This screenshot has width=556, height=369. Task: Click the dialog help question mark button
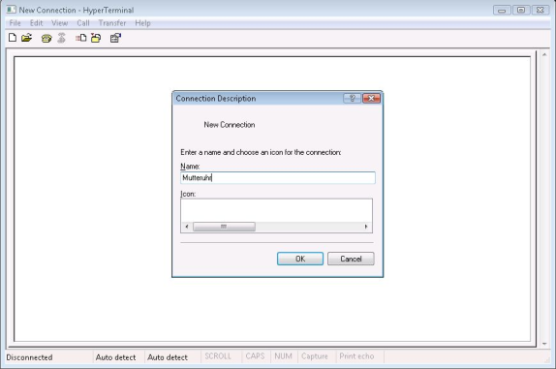point(353,98)
